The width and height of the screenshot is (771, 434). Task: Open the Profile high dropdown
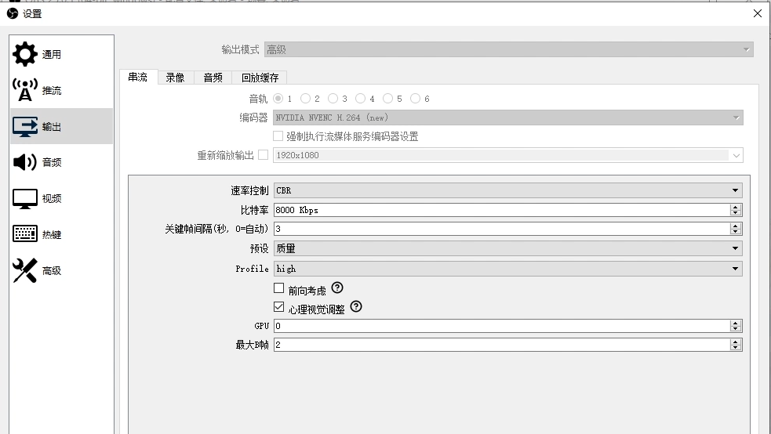508,269
